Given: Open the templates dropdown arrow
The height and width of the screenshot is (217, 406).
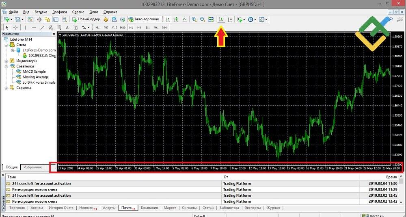Looking at the screenshot, I should (266, 20).
